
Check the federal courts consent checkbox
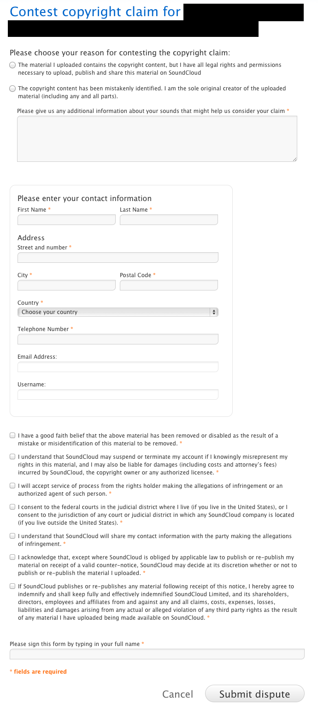coord(12,507)
